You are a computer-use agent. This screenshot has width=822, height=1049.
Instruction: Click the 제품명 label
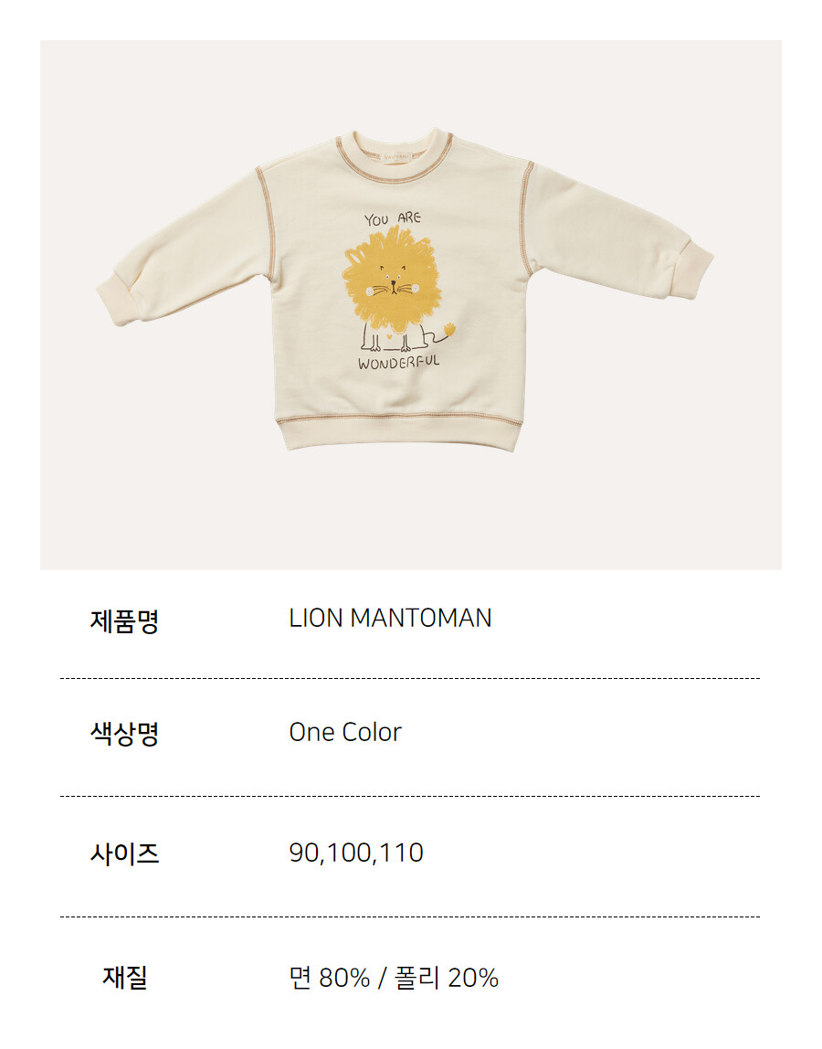click(x=124, y=621)
